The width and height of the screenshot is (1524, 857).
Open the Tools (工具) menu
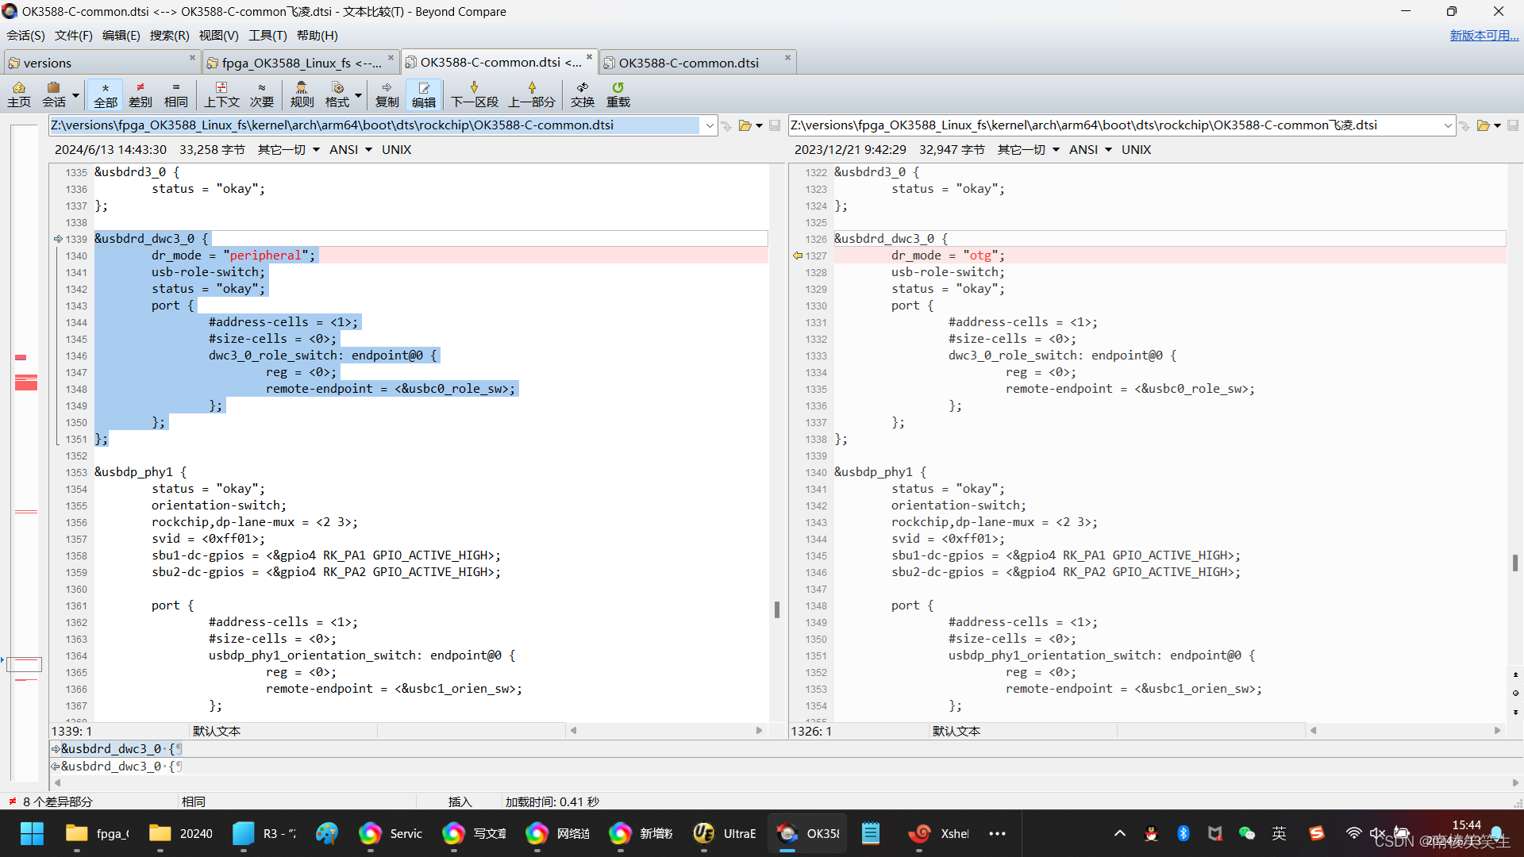pos(267,35)
